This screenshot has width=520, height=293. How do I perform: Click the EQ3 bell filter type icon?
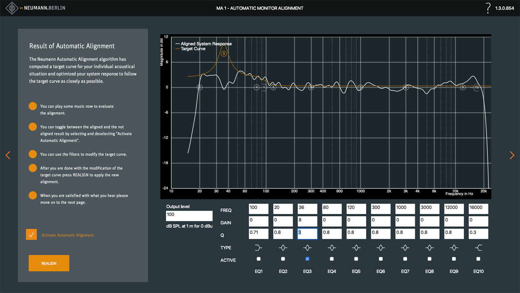tap(307, 248)
